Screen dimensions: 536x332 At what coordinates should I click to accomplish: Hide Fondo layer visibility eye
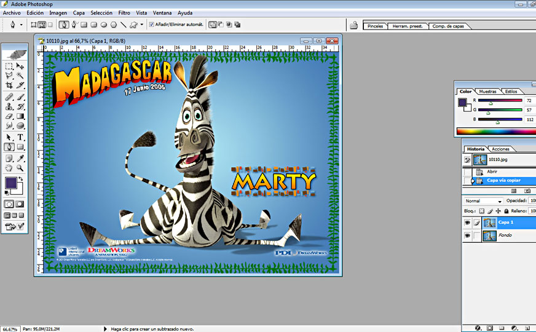[467, 235]
